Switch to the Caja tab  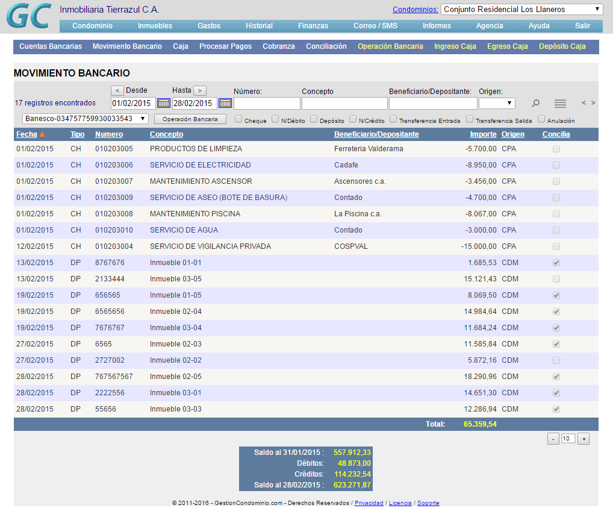(x=180, y=46)
